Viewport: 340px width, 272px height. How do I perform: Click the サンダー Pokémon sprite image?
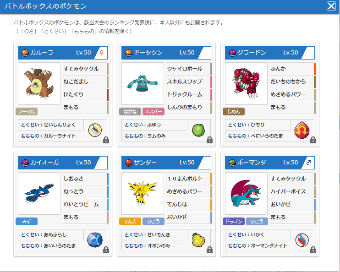(143, 193)
